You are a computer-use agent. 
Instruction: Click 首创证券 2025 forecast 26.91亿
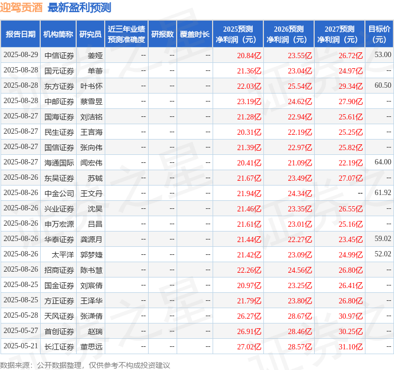250,331
